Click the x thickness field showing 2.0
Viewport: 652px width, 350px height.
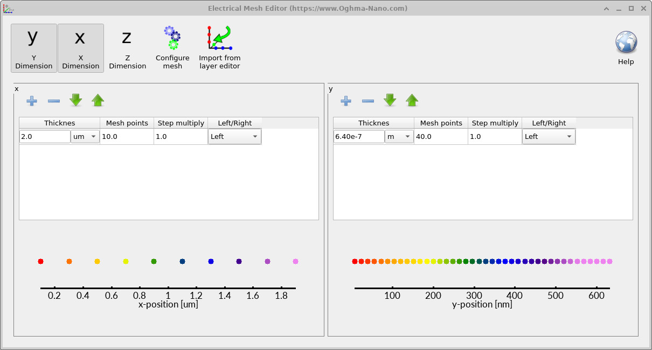(45, 137)
